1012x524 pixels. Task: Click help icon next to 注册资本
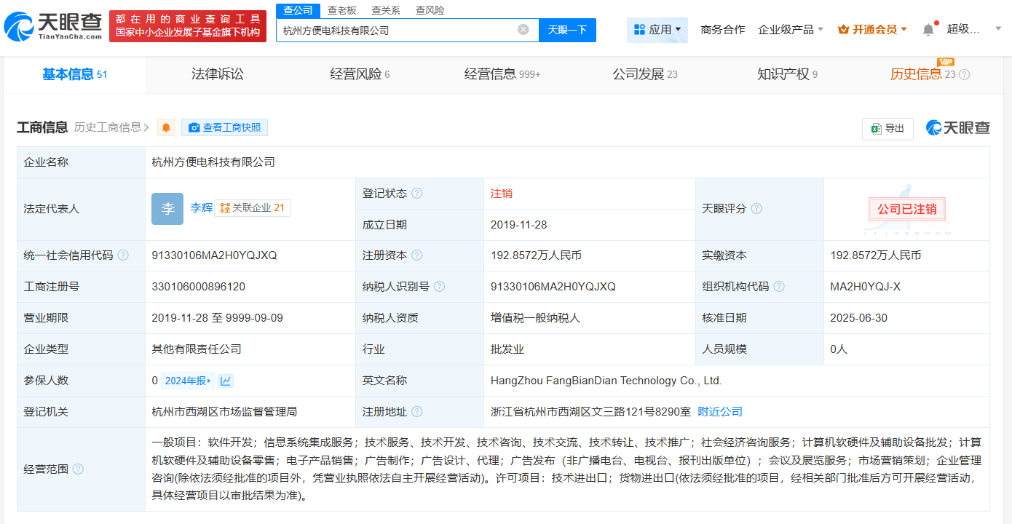pos(416,255)
